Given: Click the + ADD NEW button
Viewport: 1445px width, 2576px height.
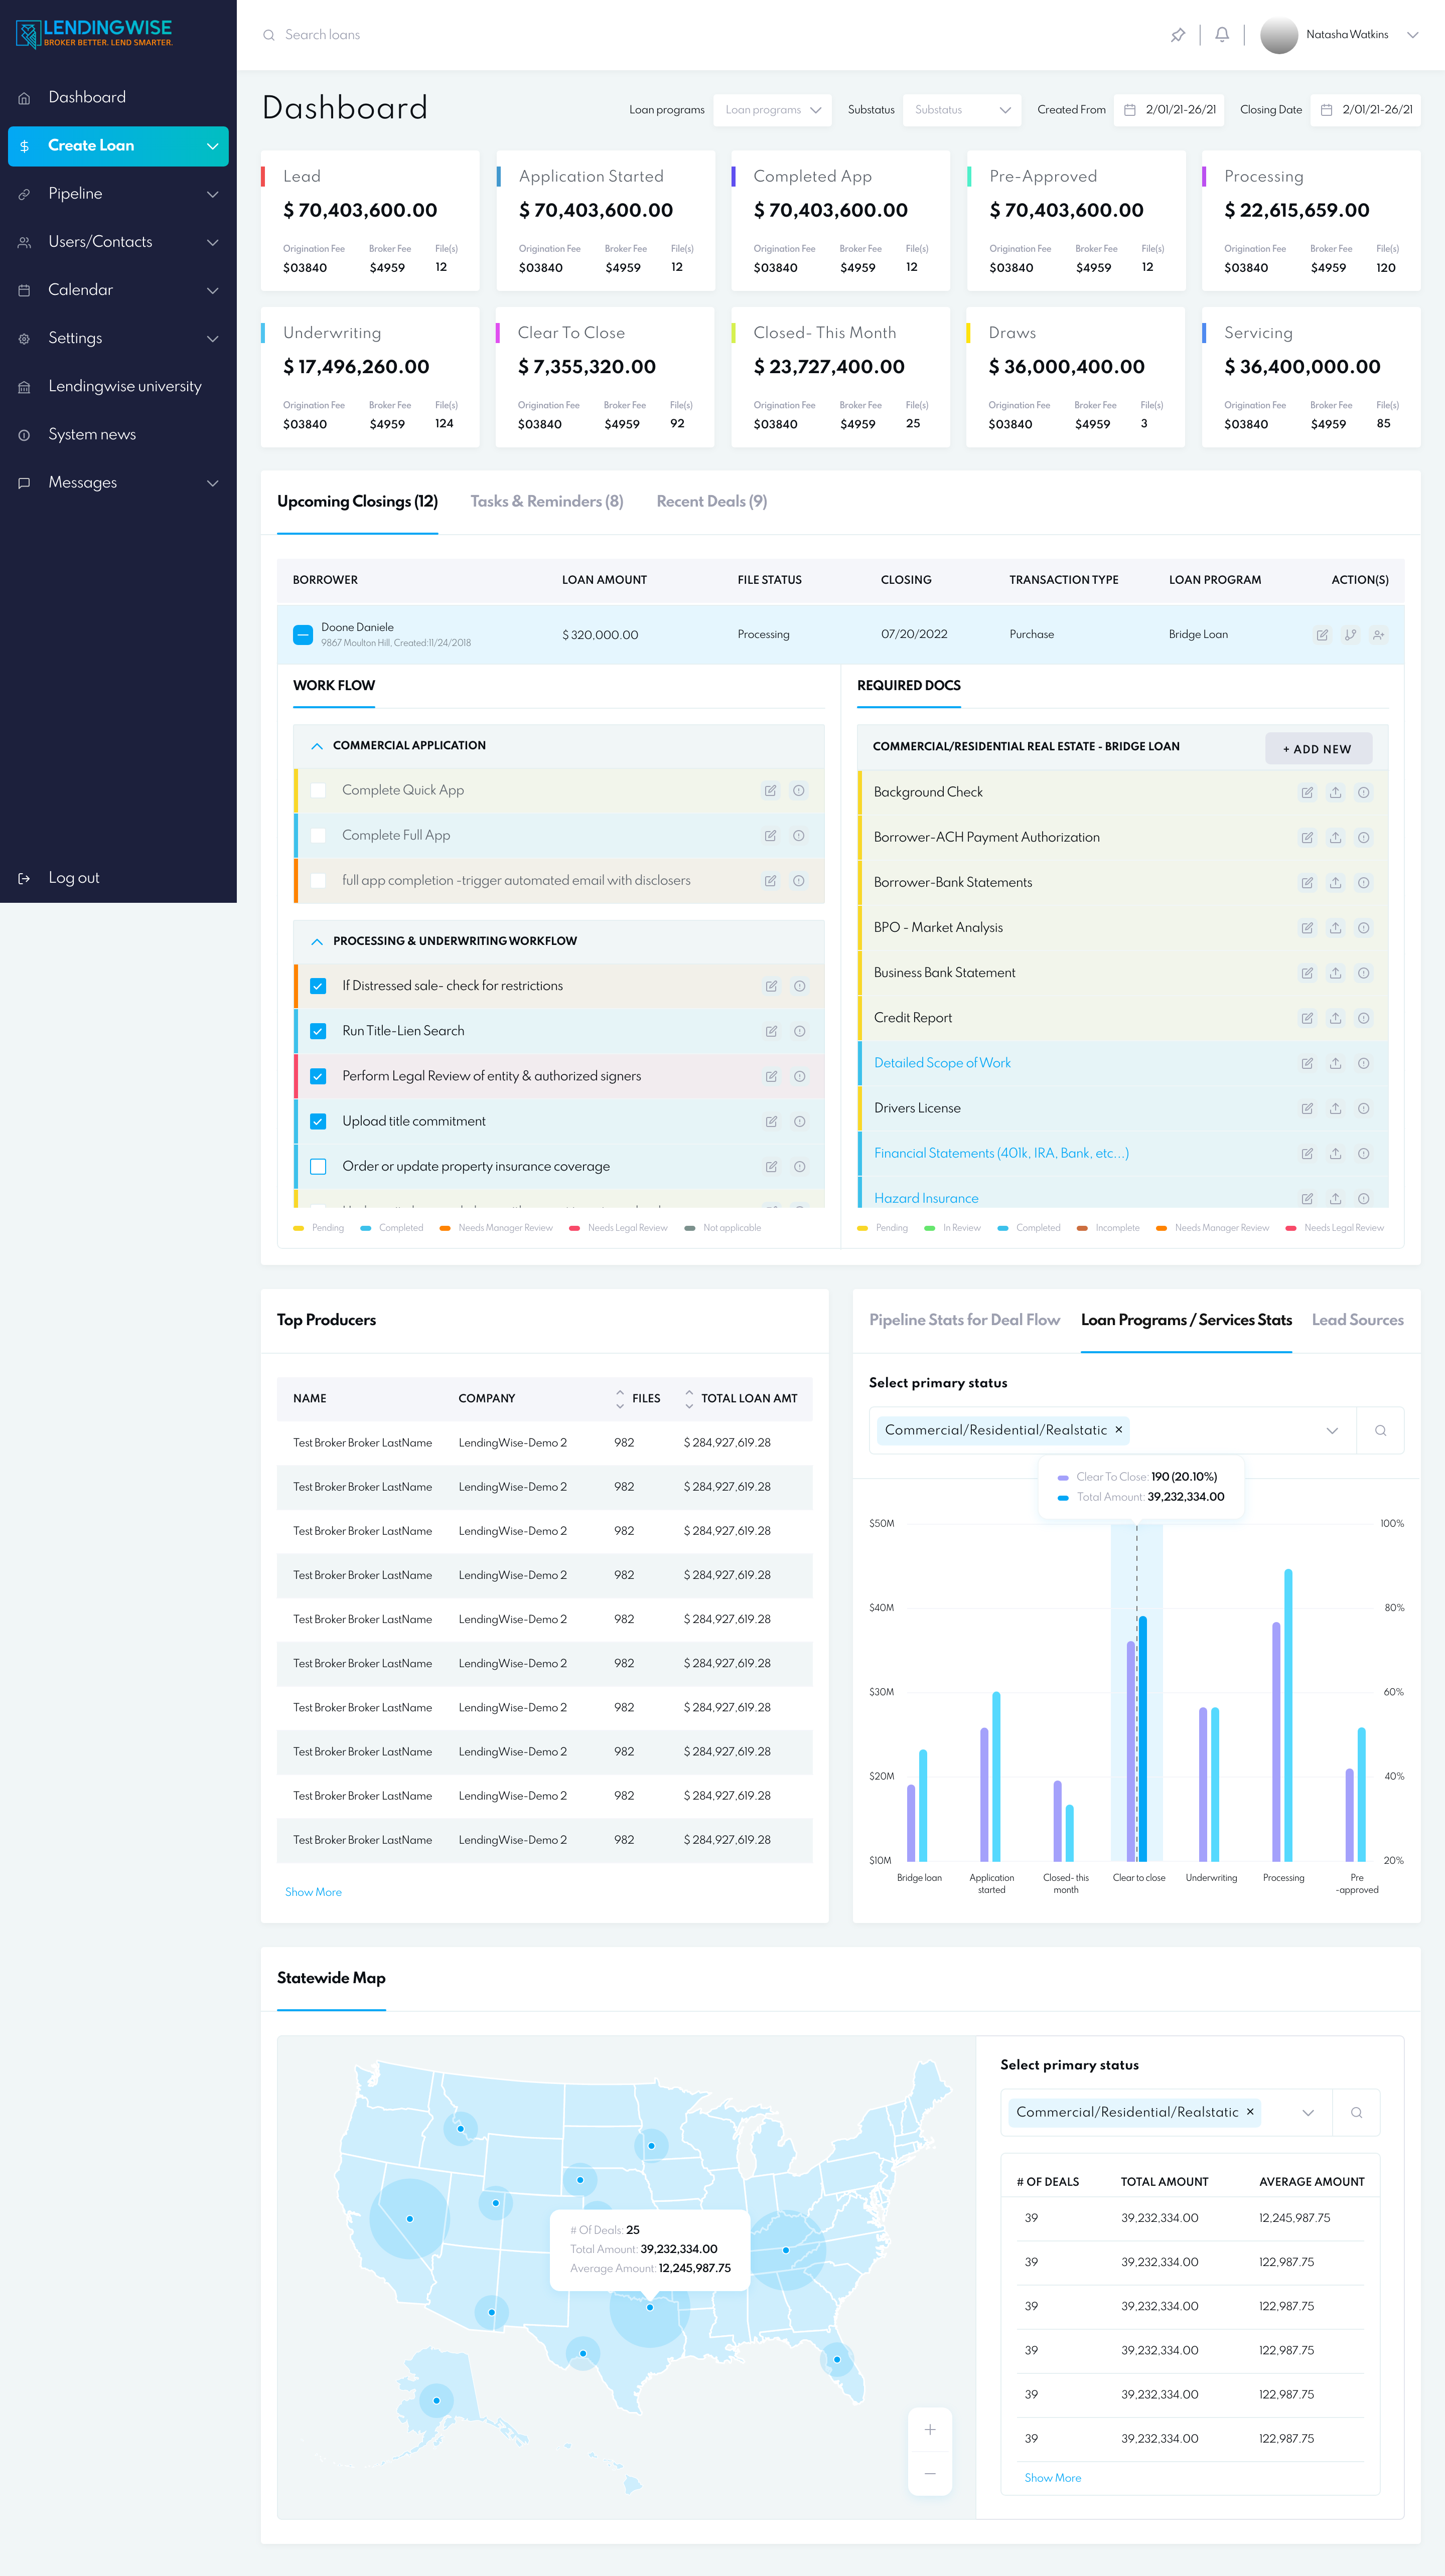Looking at the screenshot, I should [1318, 749].
